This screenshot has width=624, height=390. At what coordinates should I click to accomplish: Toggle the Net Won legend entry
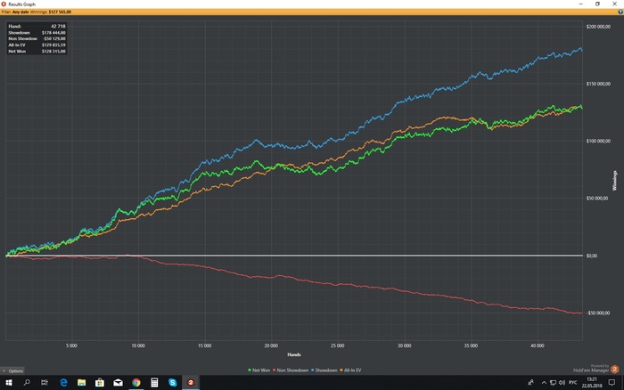click(x=259, y=370)
